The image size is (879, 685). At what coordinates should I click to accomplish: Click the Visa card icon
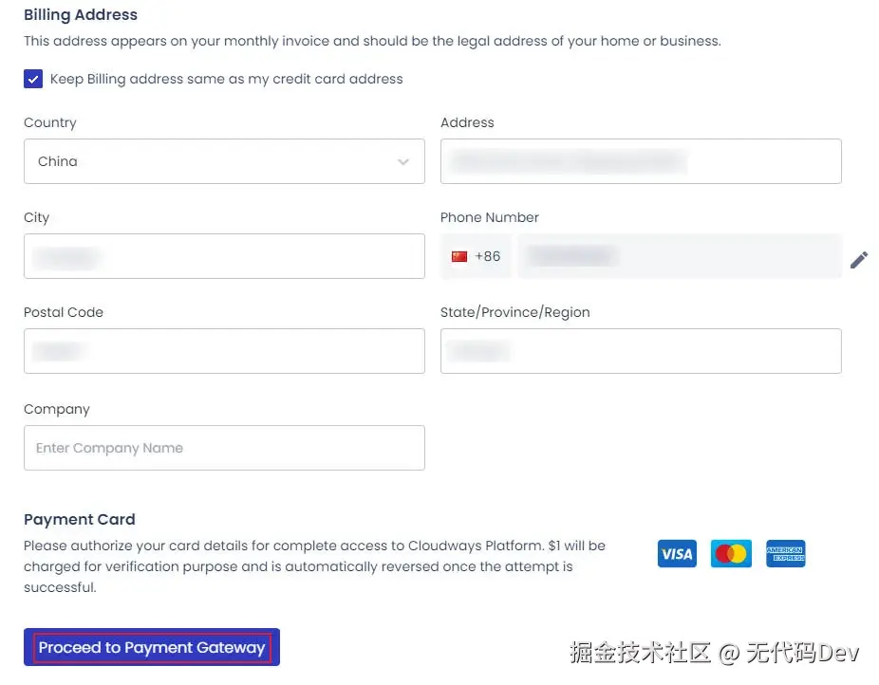(x=676, y=554)
